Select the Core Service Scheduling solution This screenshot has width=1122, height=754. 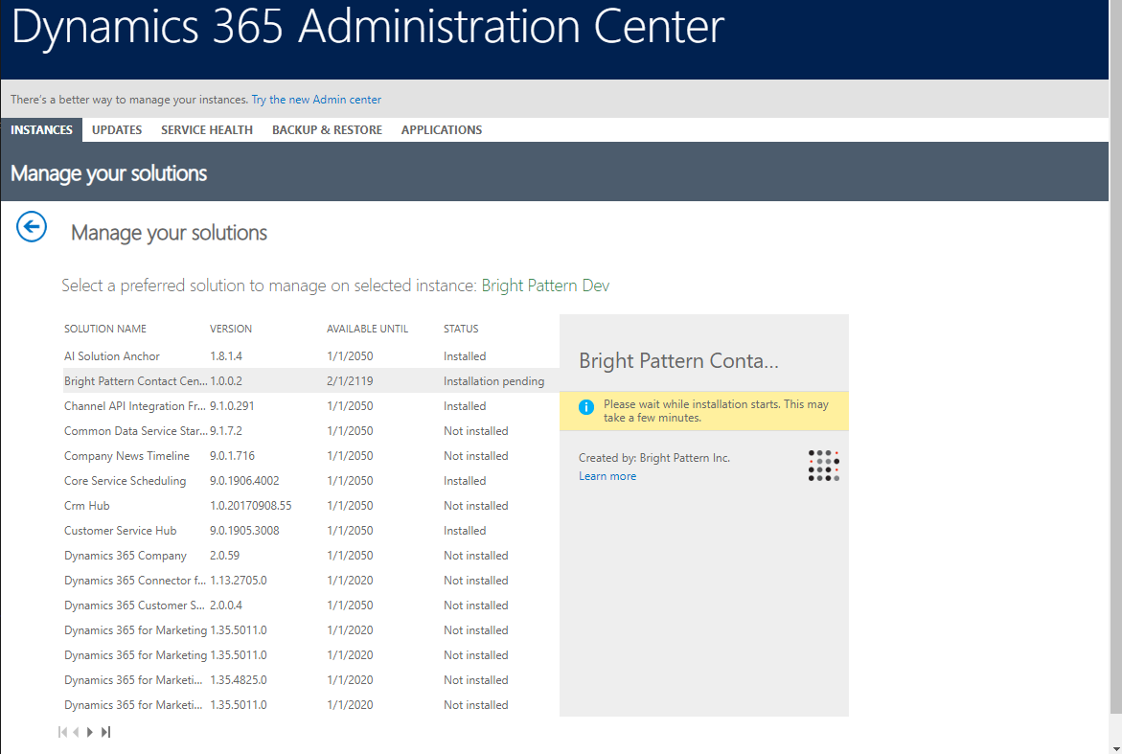coord(310,481)
